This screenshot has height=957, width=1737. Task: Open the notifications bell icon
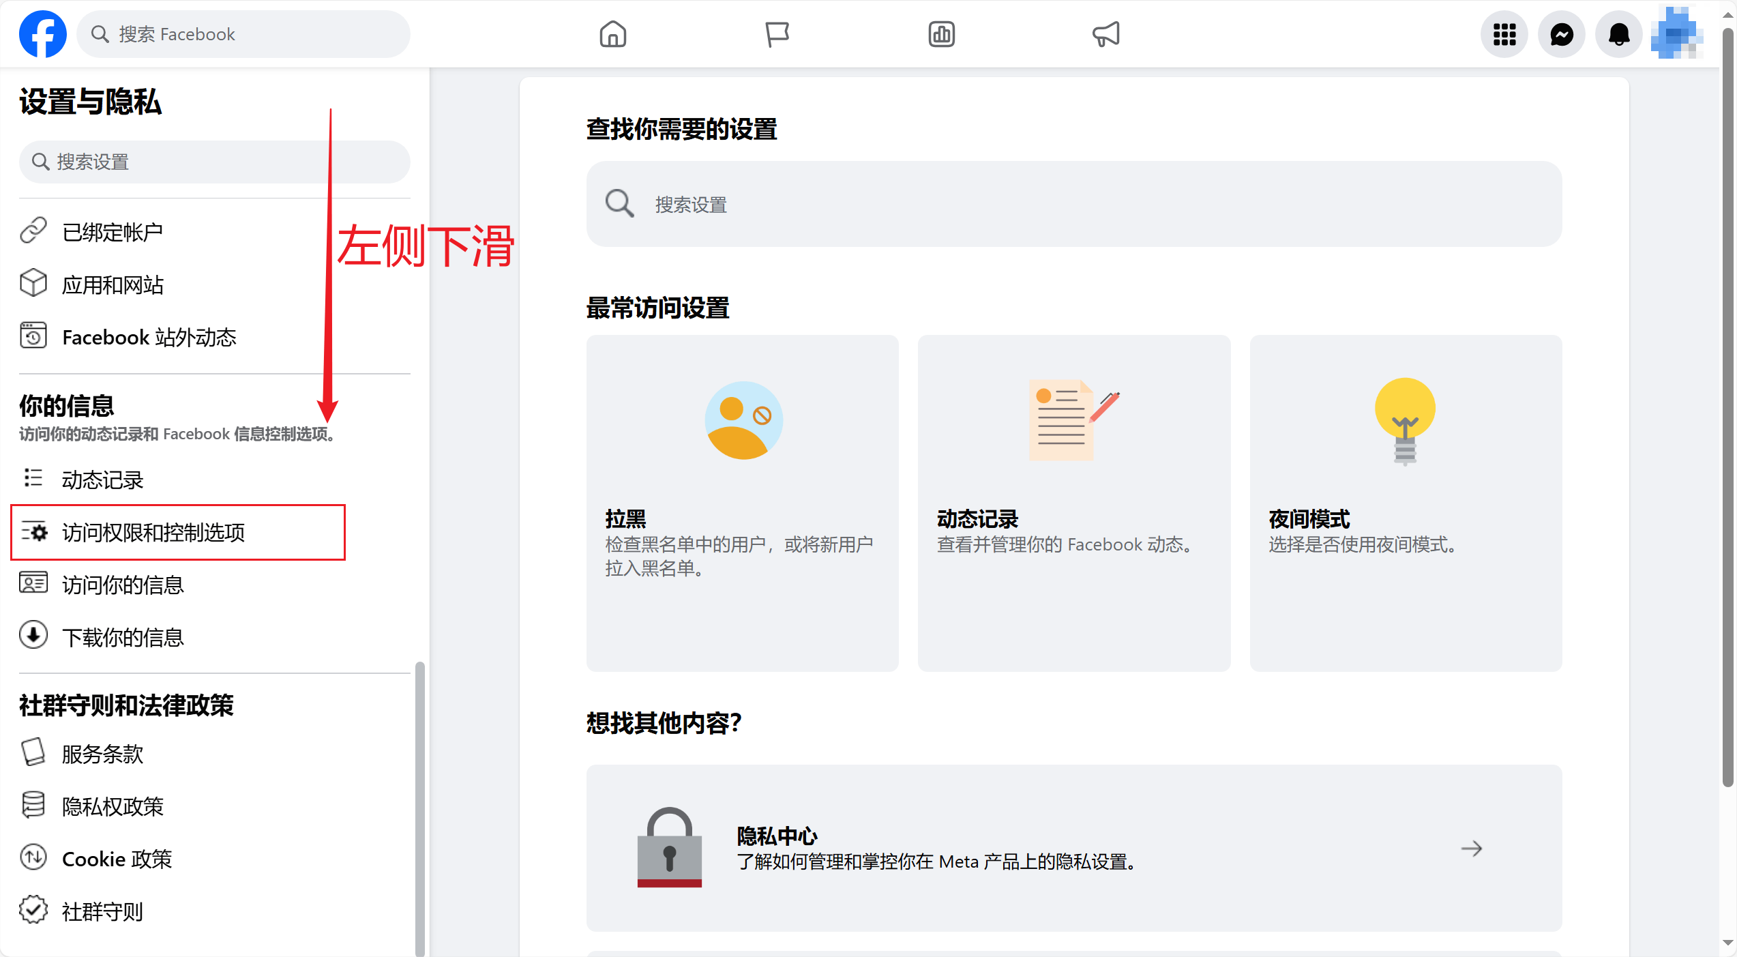click(1619, 34)
